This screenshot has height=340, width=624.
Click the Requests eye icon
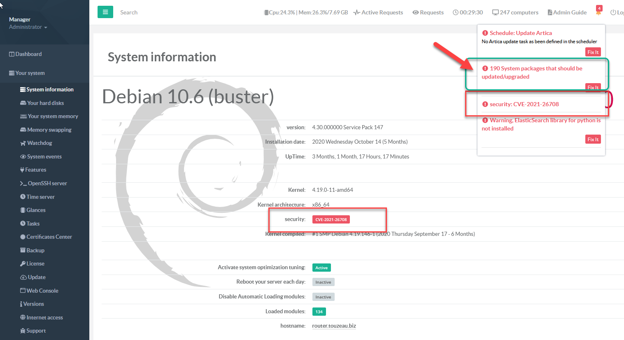416,12
